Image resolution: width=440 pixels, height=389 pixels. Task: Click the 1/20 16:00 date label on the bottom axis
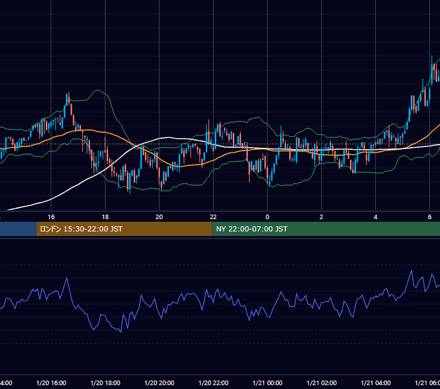tap(51, 383)
